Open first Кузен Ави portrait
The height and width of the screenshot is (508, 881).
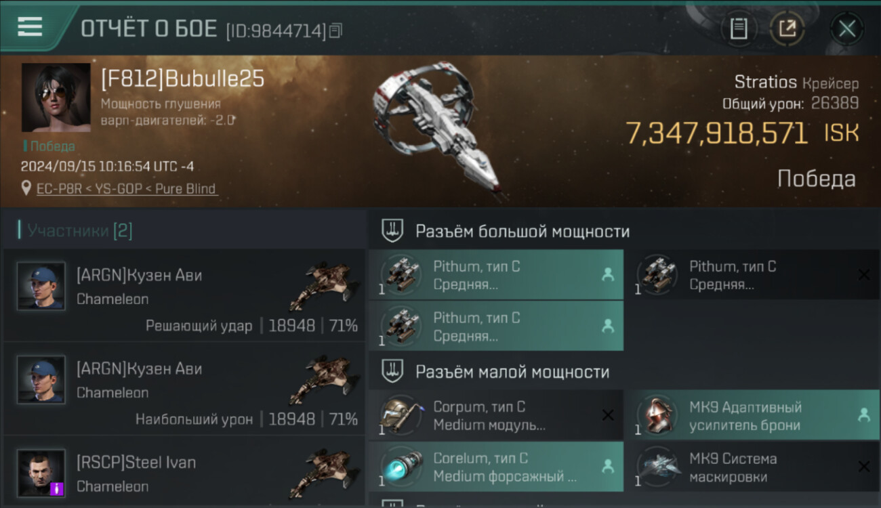[x=41, y=286]
